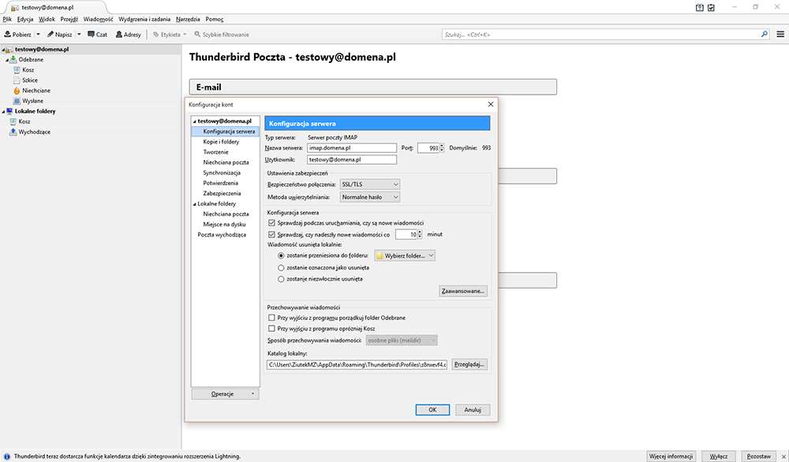This screenshot has height=462, width=789.
Task: Open Metoda uwierzytelniania dropdown
Action: [370, 197]
